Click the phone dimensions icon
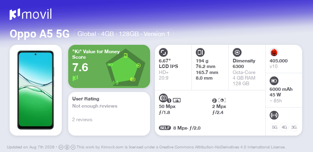 (x=200, y=52)
